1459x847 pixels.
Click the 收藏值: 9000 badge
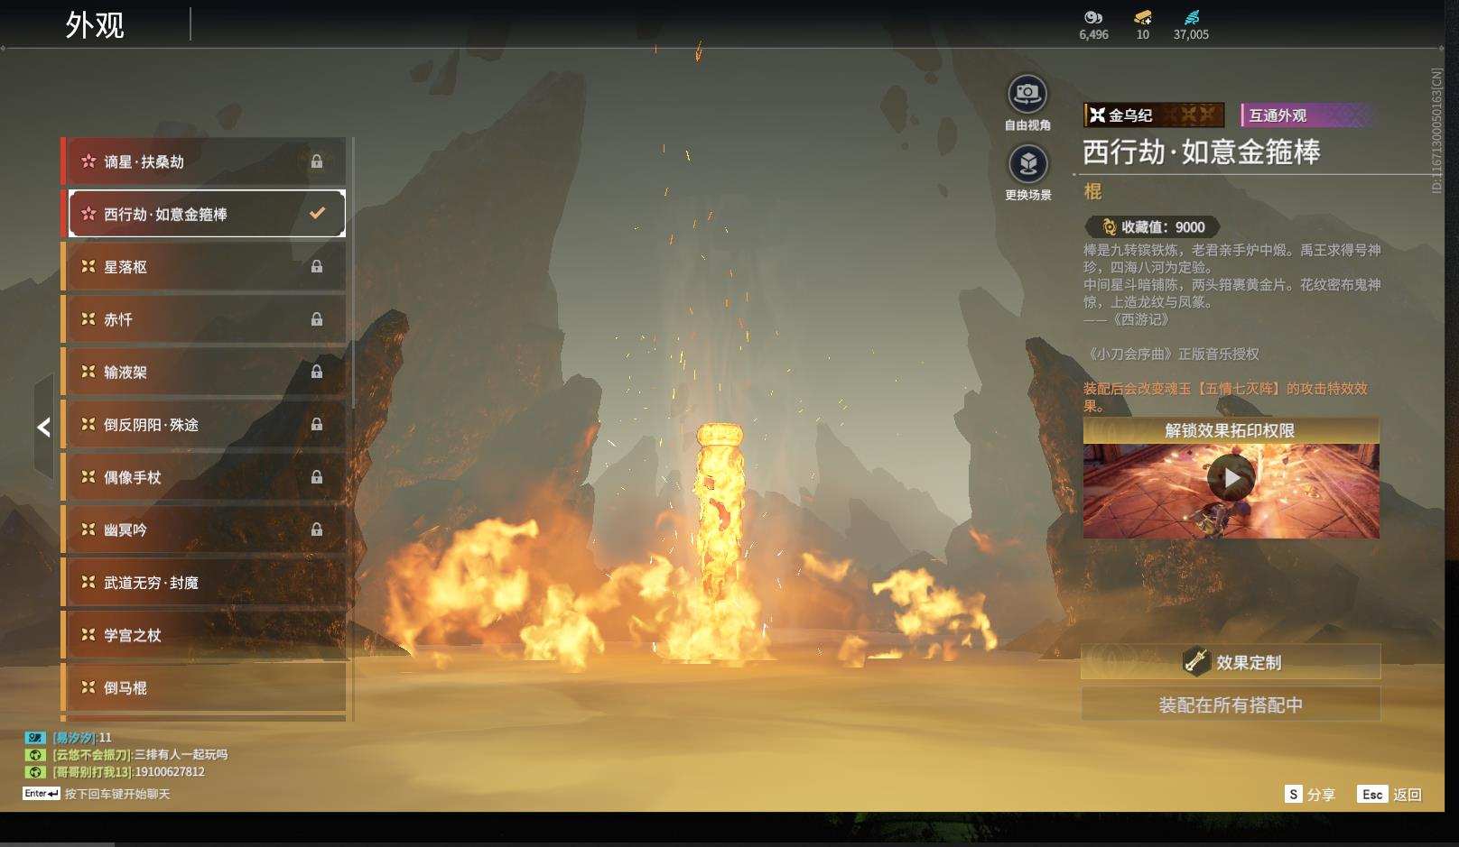click(x=1152, y=227)
